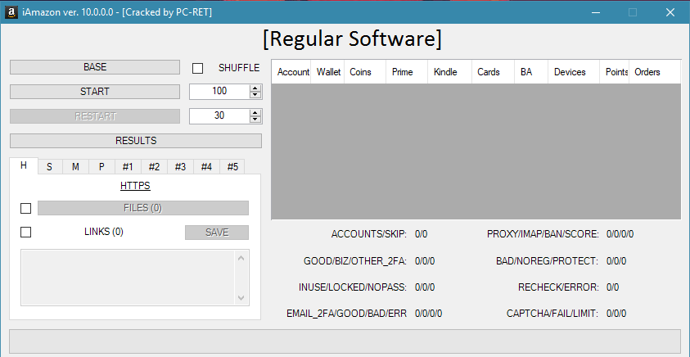Enable the SHUFFLE checkbox
This screenshot has width=690, height=357.
pyautogui.click(x=197, y=68)
